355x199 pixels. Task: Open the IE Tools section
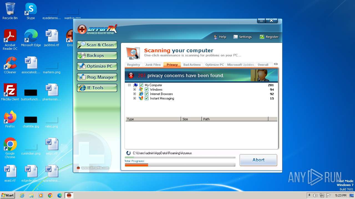pos(97,88)
